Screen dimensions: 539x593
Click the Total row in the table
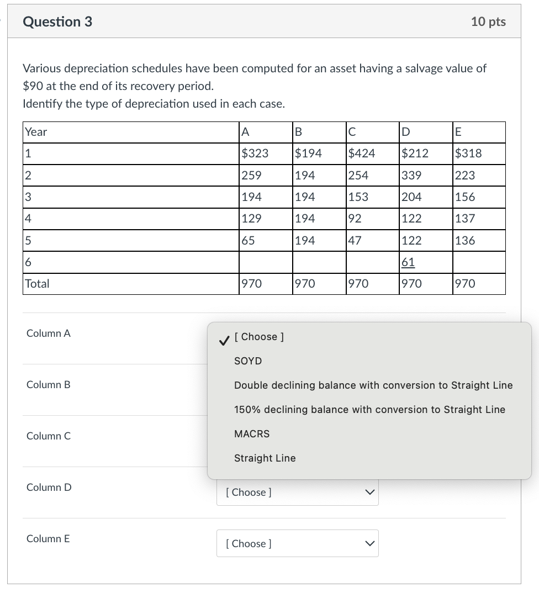pos(38,283)
